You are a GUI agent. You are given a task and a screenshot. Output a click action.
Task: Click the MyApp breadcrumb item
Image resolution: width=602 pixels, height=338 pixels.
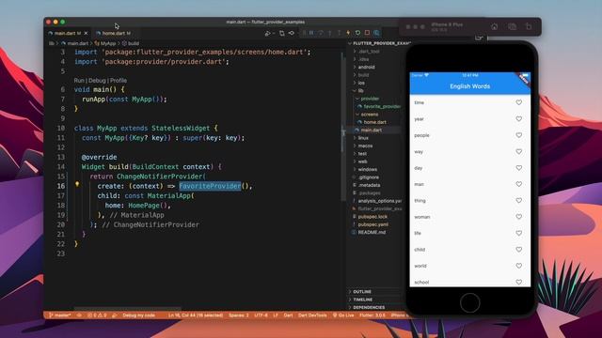(x=105, y=43)
